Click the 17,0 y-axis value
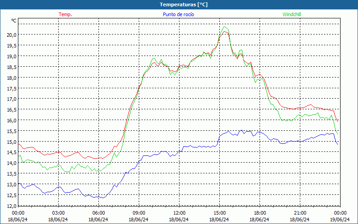Image resolution: width=358 pixels, height=224 pixels. [12, 99]
